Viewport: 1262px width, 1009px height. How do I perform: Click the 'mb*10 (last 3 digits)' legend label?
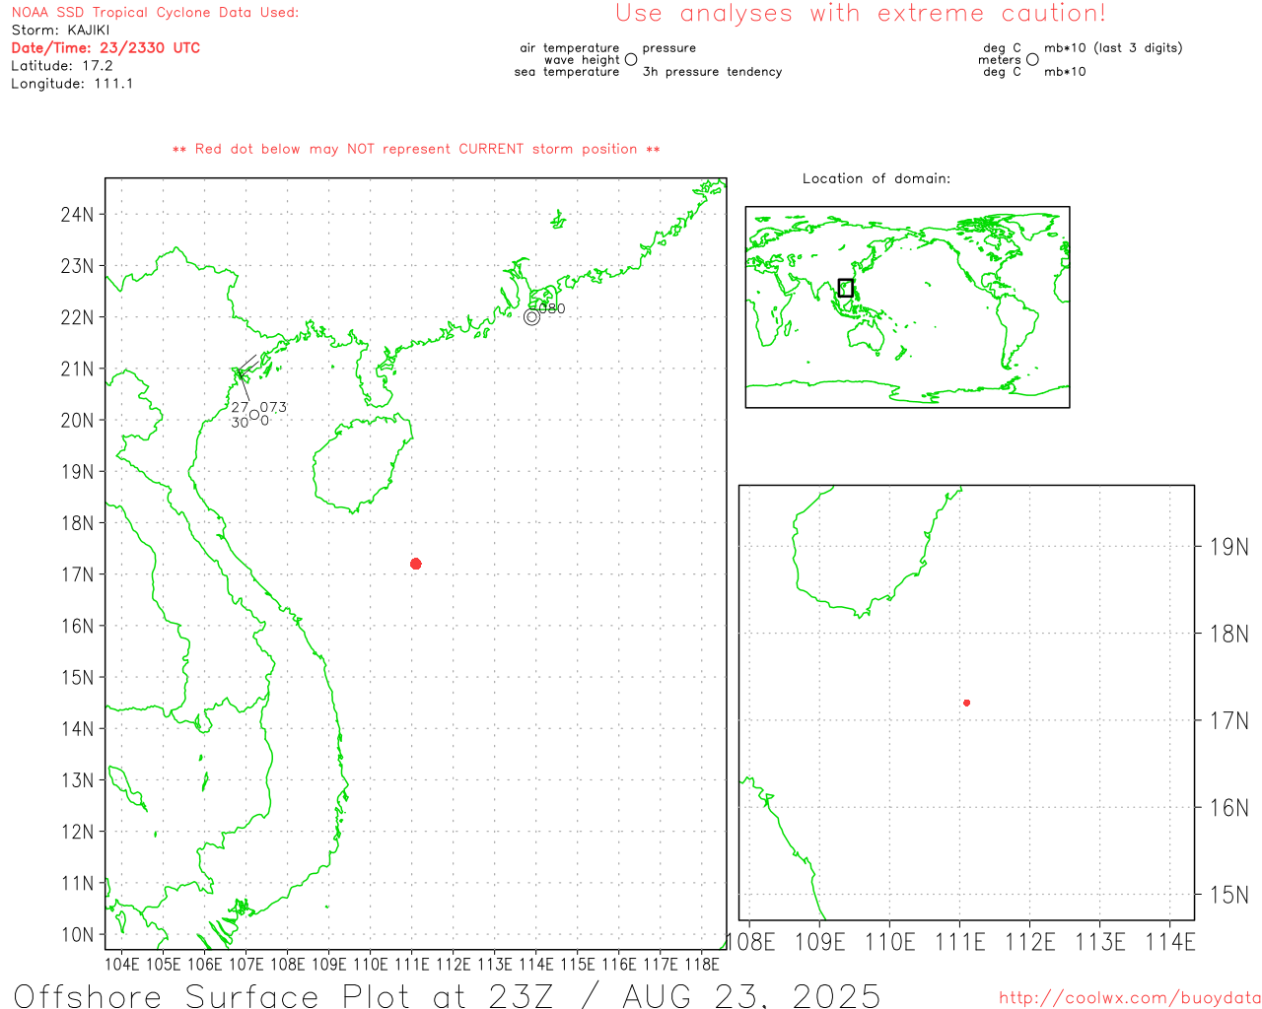click(x=1113, y=48)
